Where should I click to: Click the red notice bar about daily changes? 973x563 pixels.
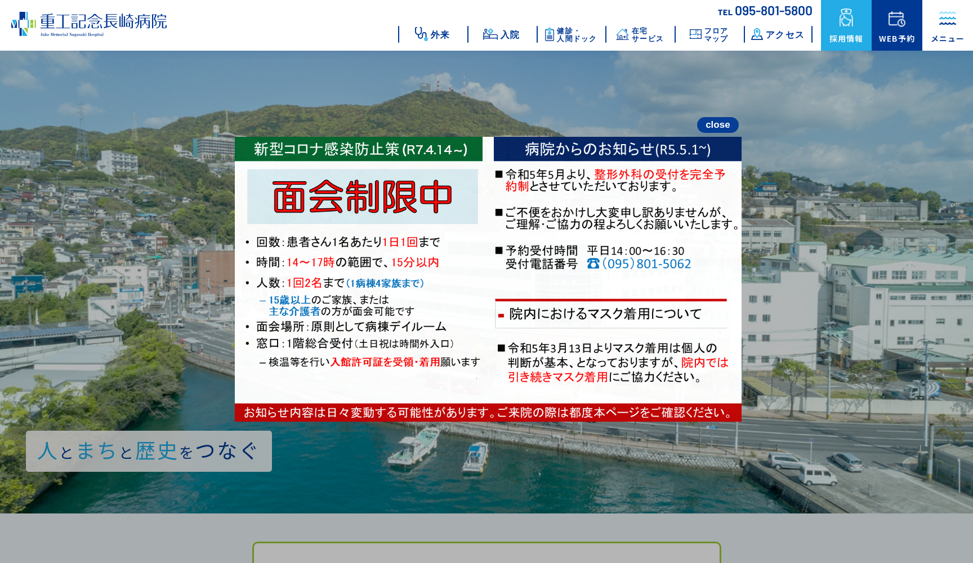point(488,413)
